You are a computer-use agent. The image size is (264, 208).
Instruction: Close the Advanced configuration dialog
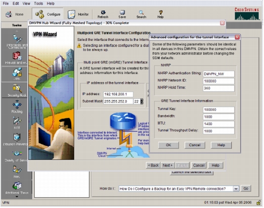click(x=237, y=37)
